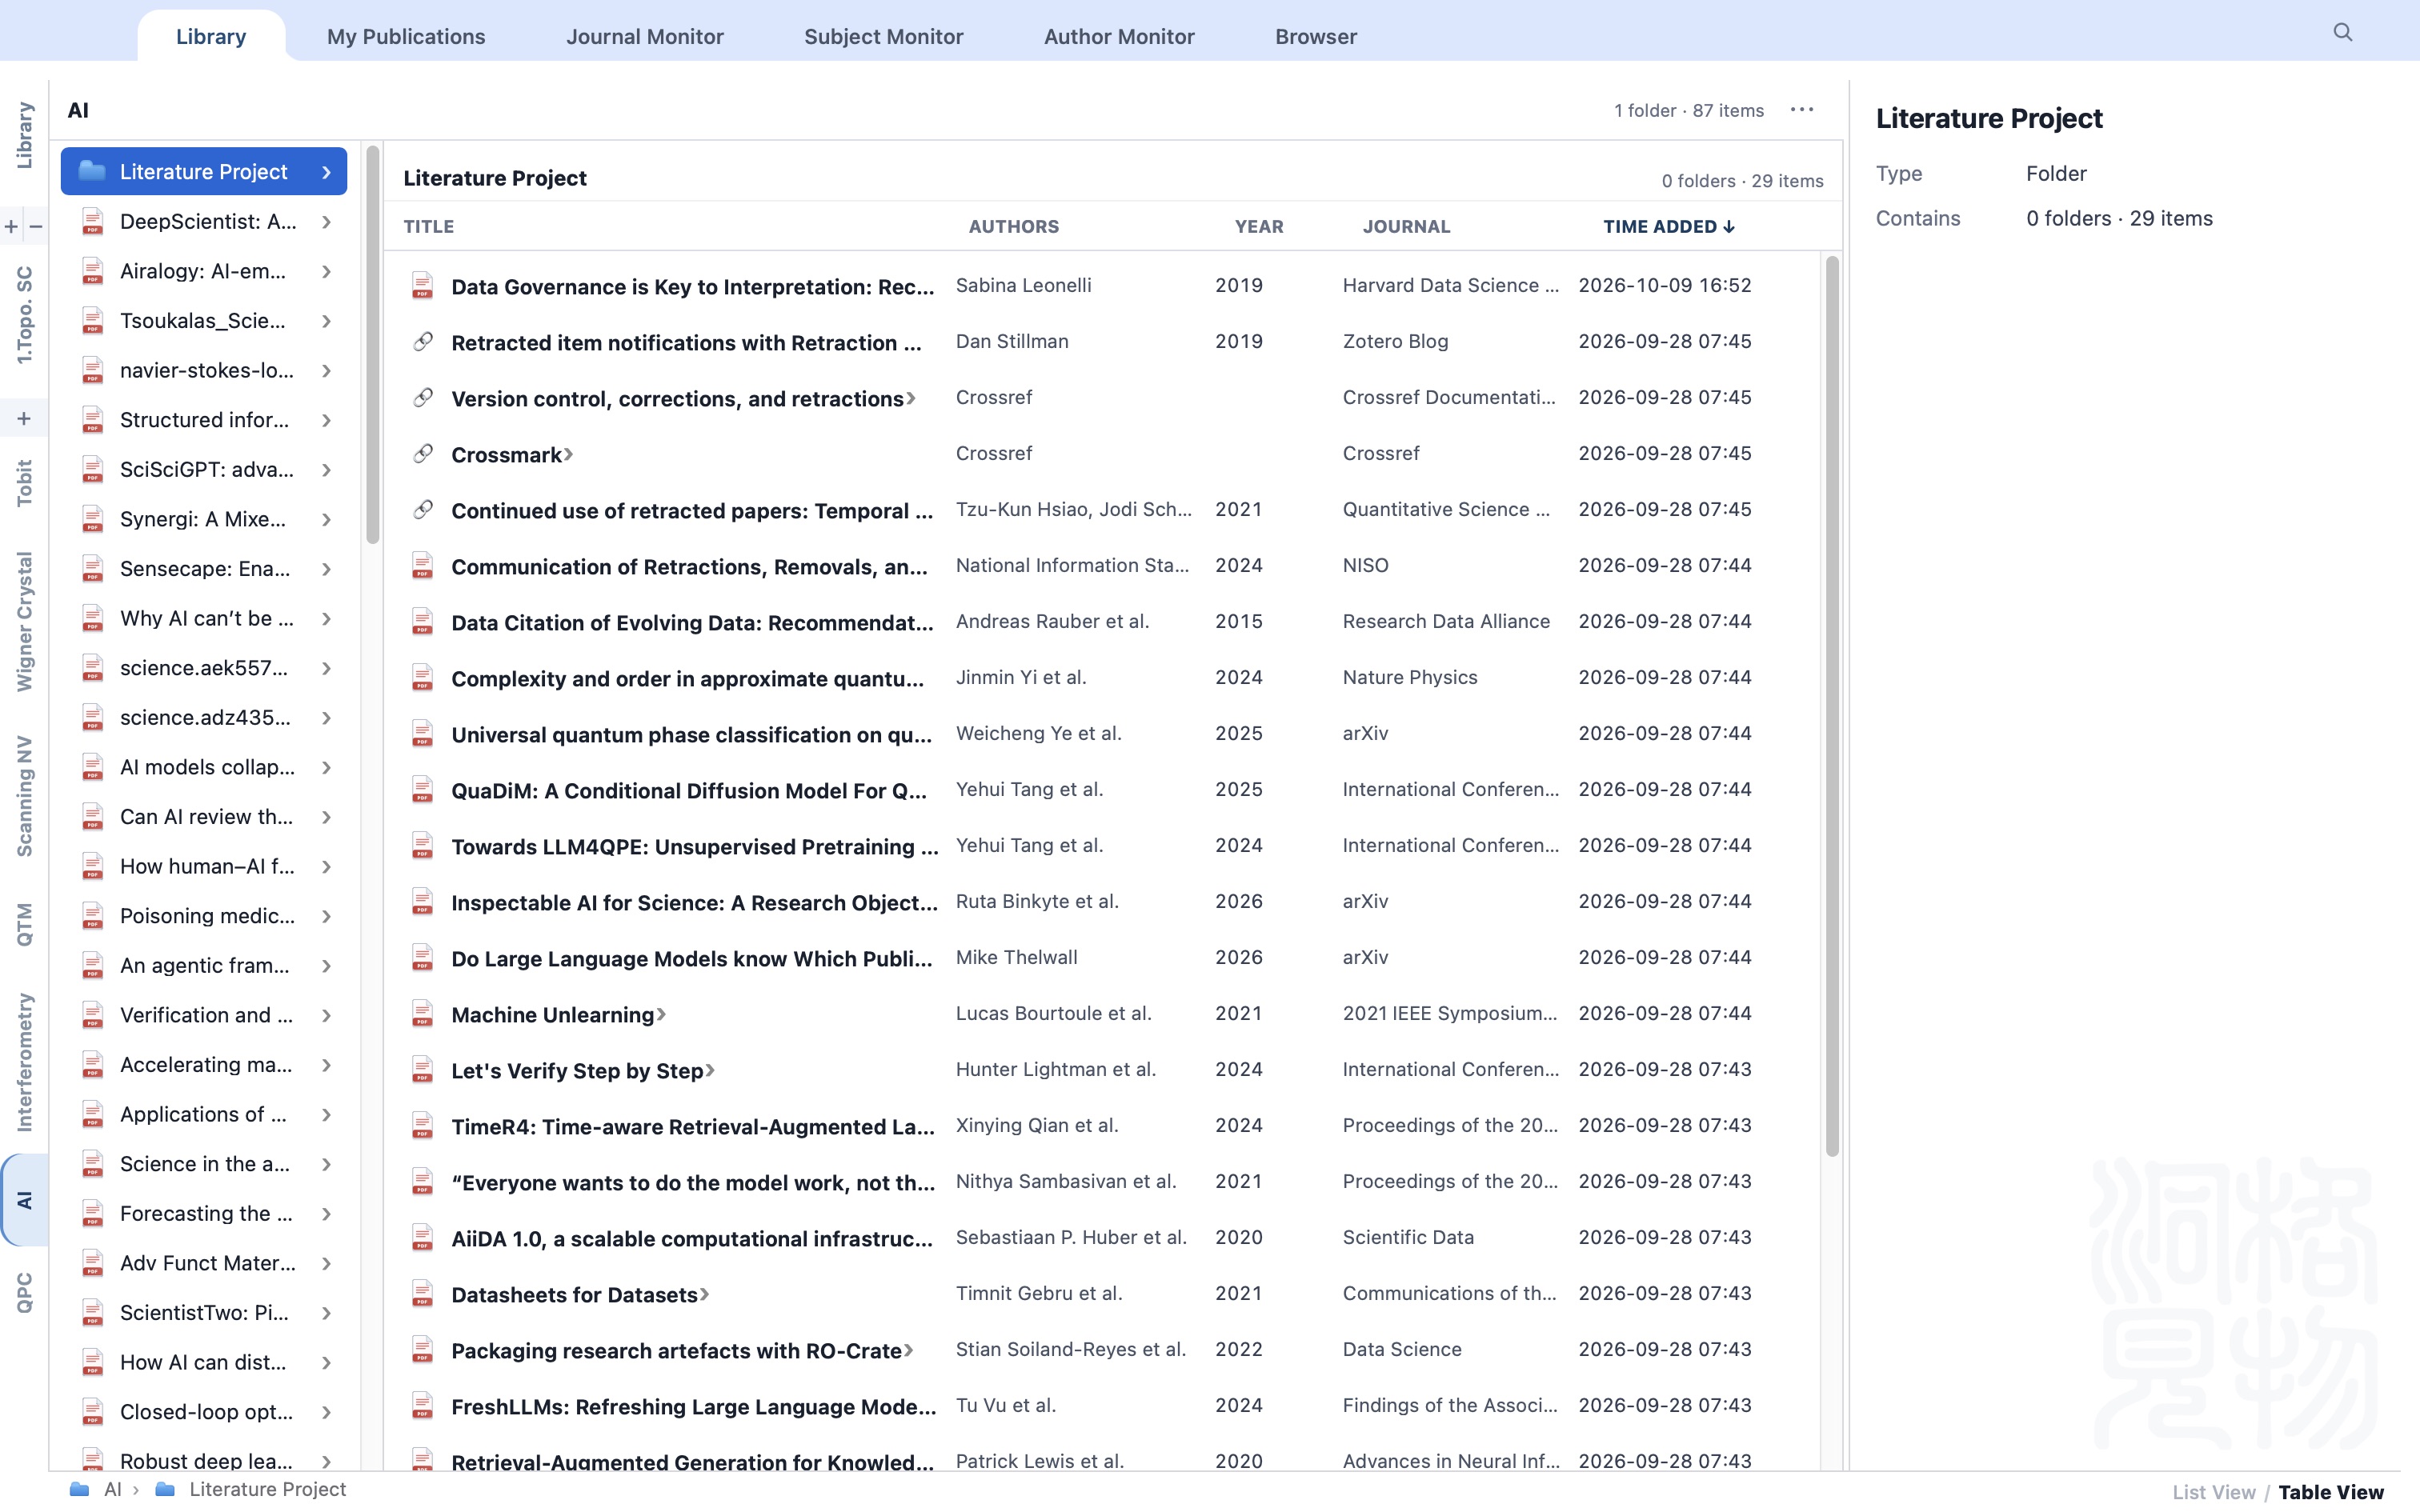This screenshot has height=1512, width=2420.
Task: Sort by the Year column header
Action: point(1259,227)
